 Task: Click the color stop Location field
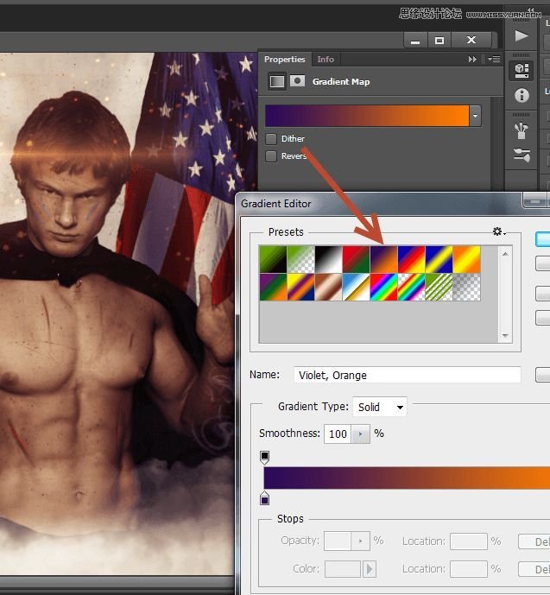point(469,569)
